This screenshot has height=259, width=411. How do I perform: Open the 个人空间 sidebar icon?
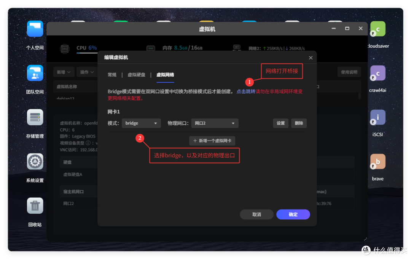[x=35, y=29]
